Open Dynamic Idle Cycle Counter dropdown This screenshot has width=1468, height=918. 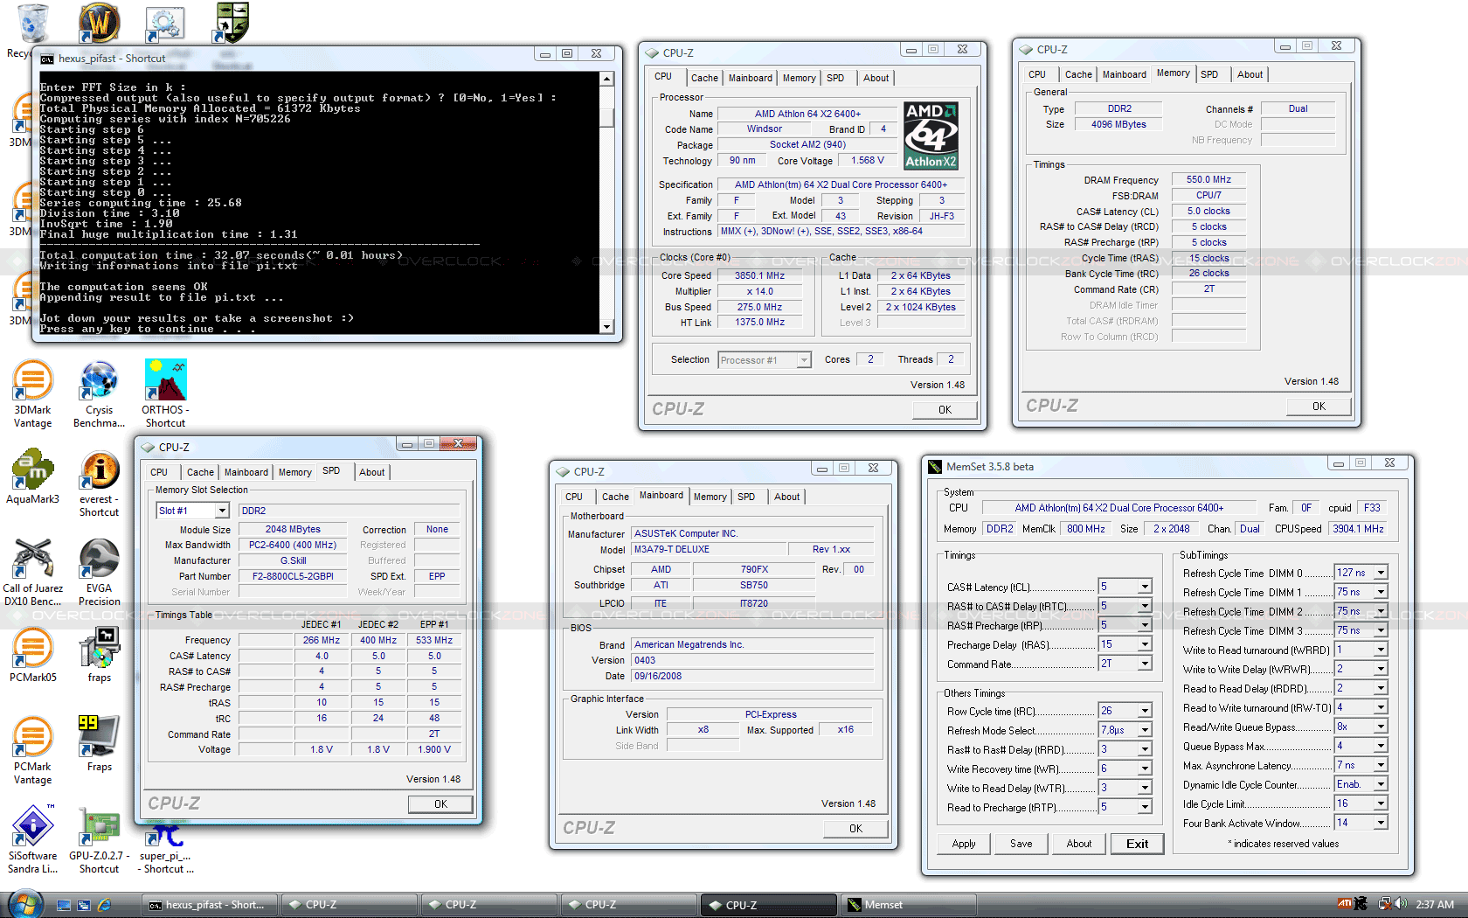[1381, 784]
